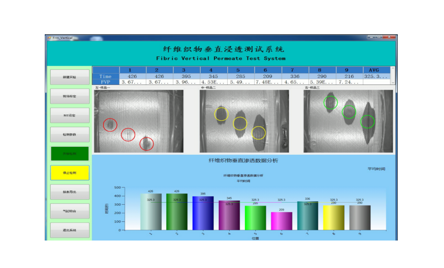Select the Time row header in table
Image resolution: width=444 pixels, height=268 pixels.
(105, 77)
